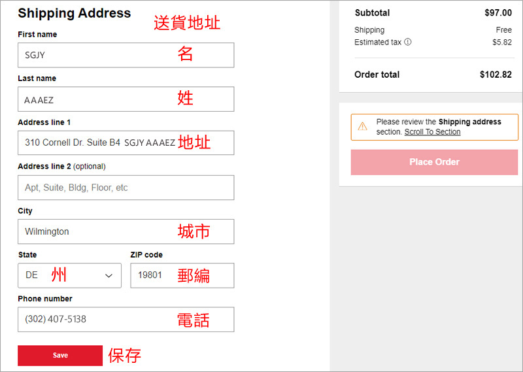This screenshot has height=372, width=523.
Task: Click the Place Order button
Action: pos(434,162)
